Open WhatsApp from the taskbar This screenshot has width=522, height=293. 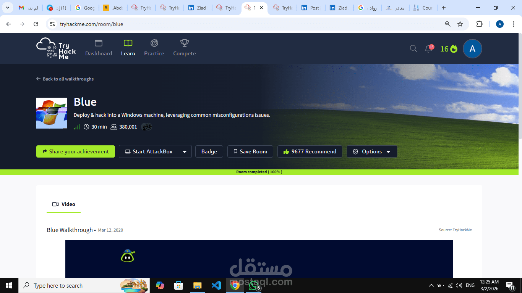[x=254, y=285]
